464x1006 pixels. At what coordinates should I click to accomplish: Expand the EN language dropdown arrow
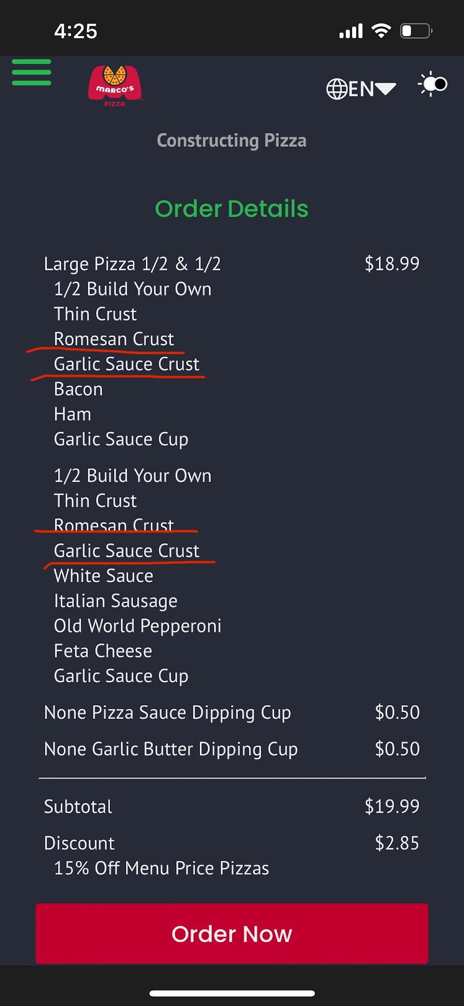(x=386, y=89)
